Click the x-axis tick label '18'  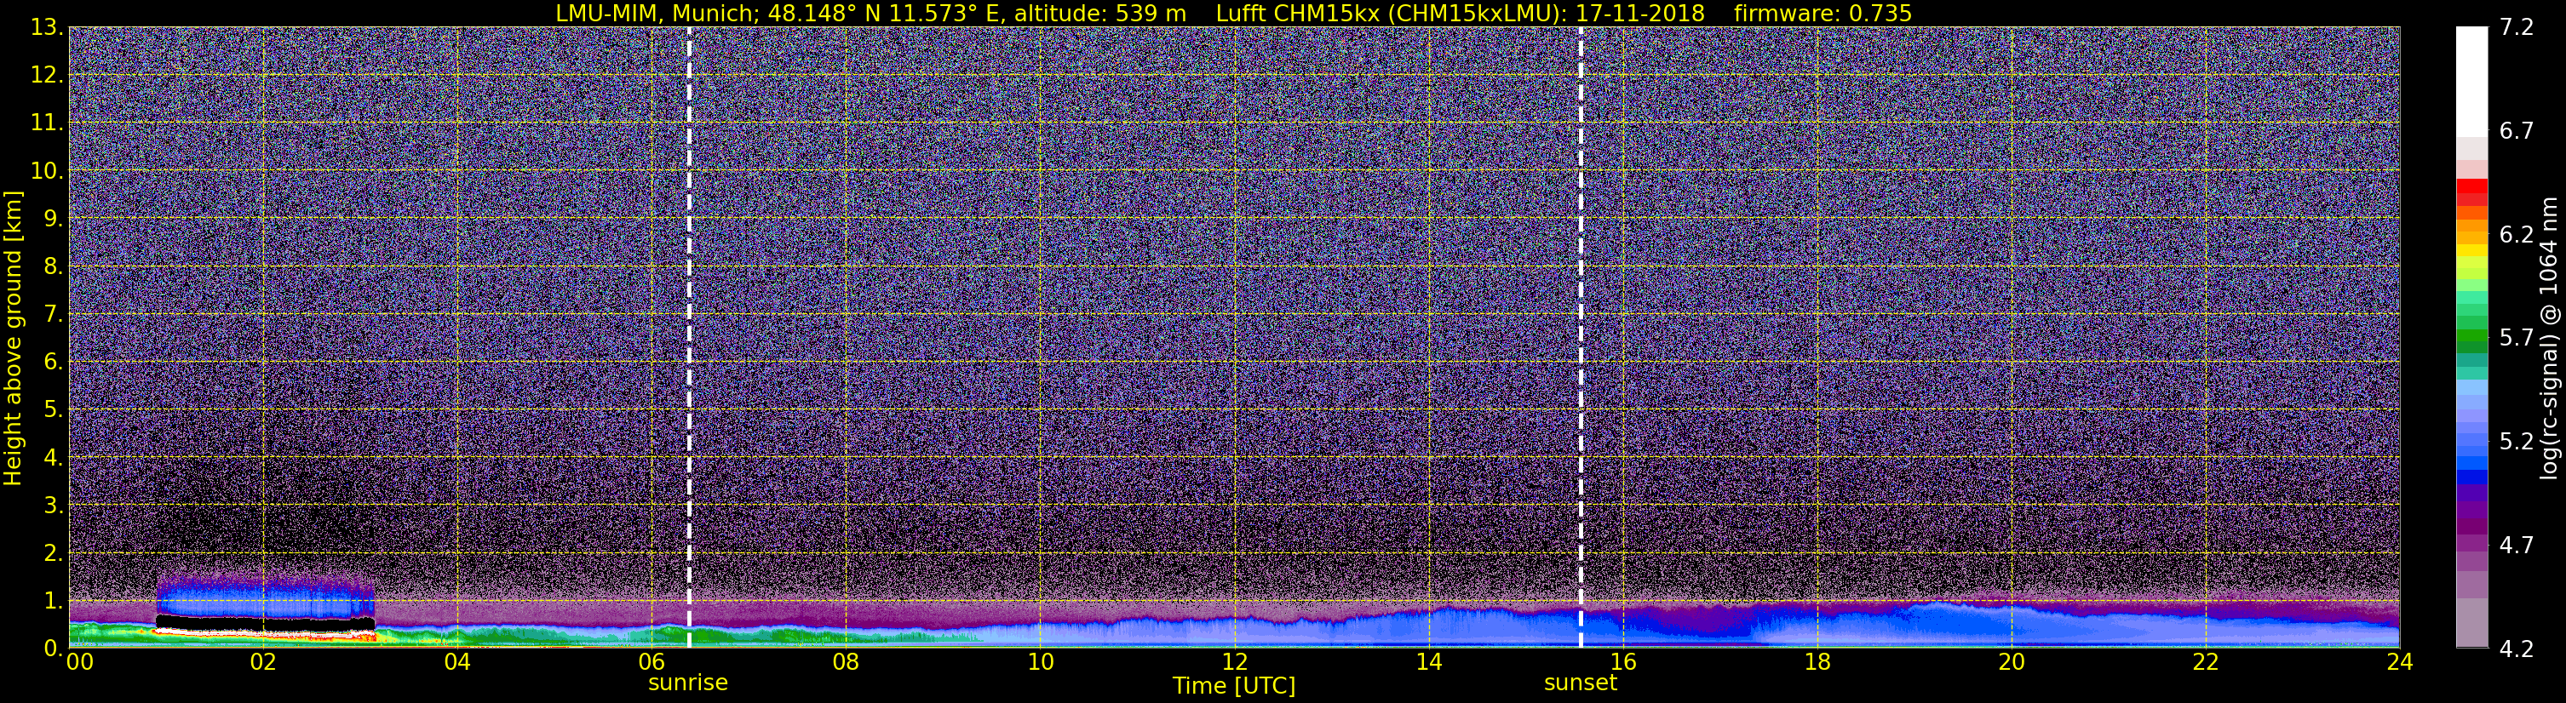point(1817,662)
